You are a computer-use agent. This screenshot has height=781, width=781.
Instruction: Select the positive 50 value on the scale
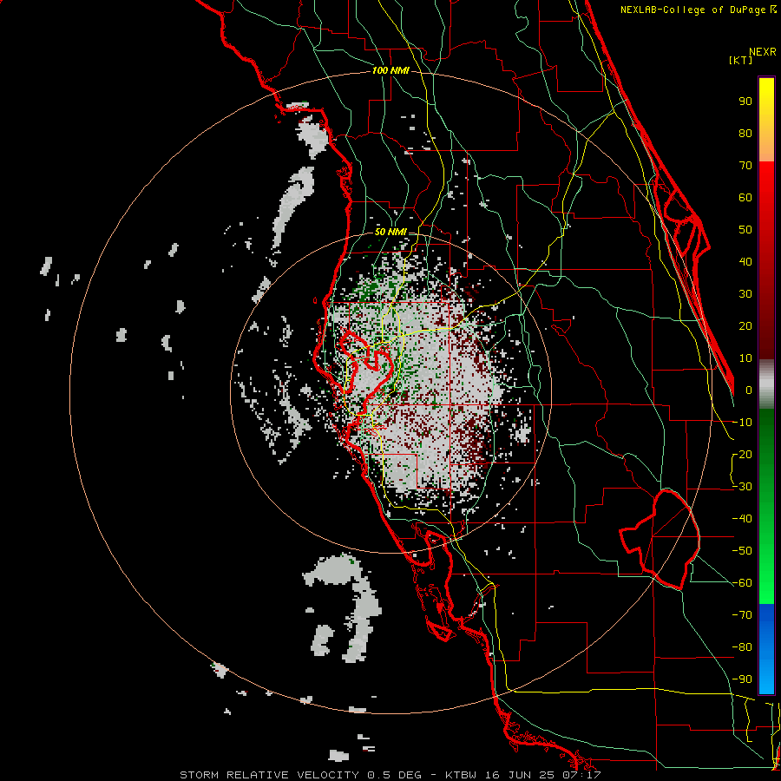(745, 230)
